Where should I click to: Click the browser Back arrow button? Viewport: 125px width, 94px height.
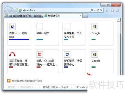8,10
